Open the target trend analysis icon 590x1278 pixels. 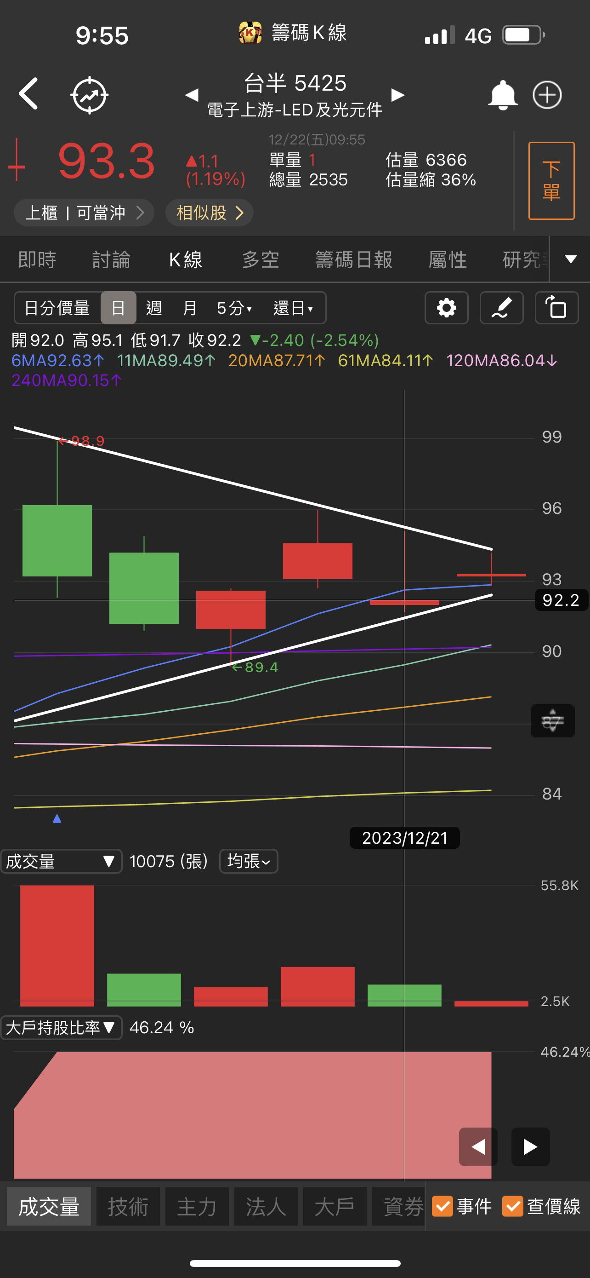pos(90,95)
